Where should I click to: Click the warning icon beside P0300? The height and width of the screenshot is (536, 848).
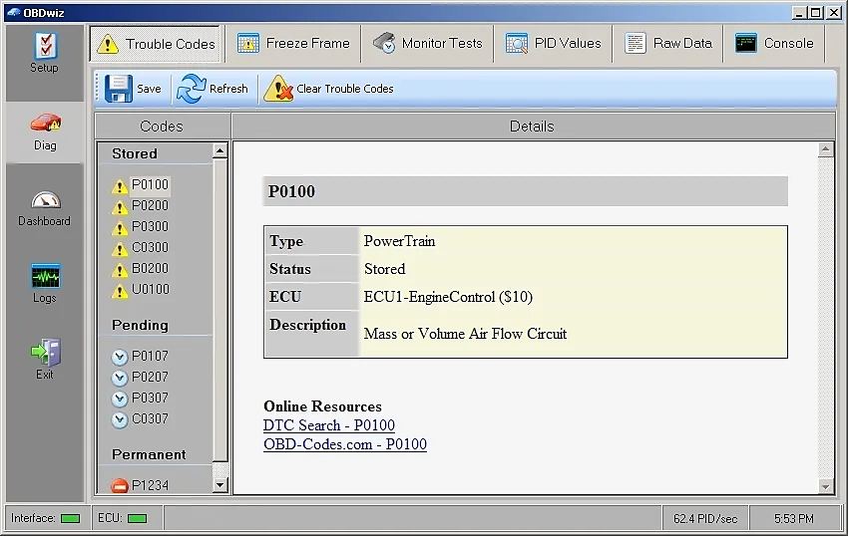pyautogui.click(x=119, y=228)
